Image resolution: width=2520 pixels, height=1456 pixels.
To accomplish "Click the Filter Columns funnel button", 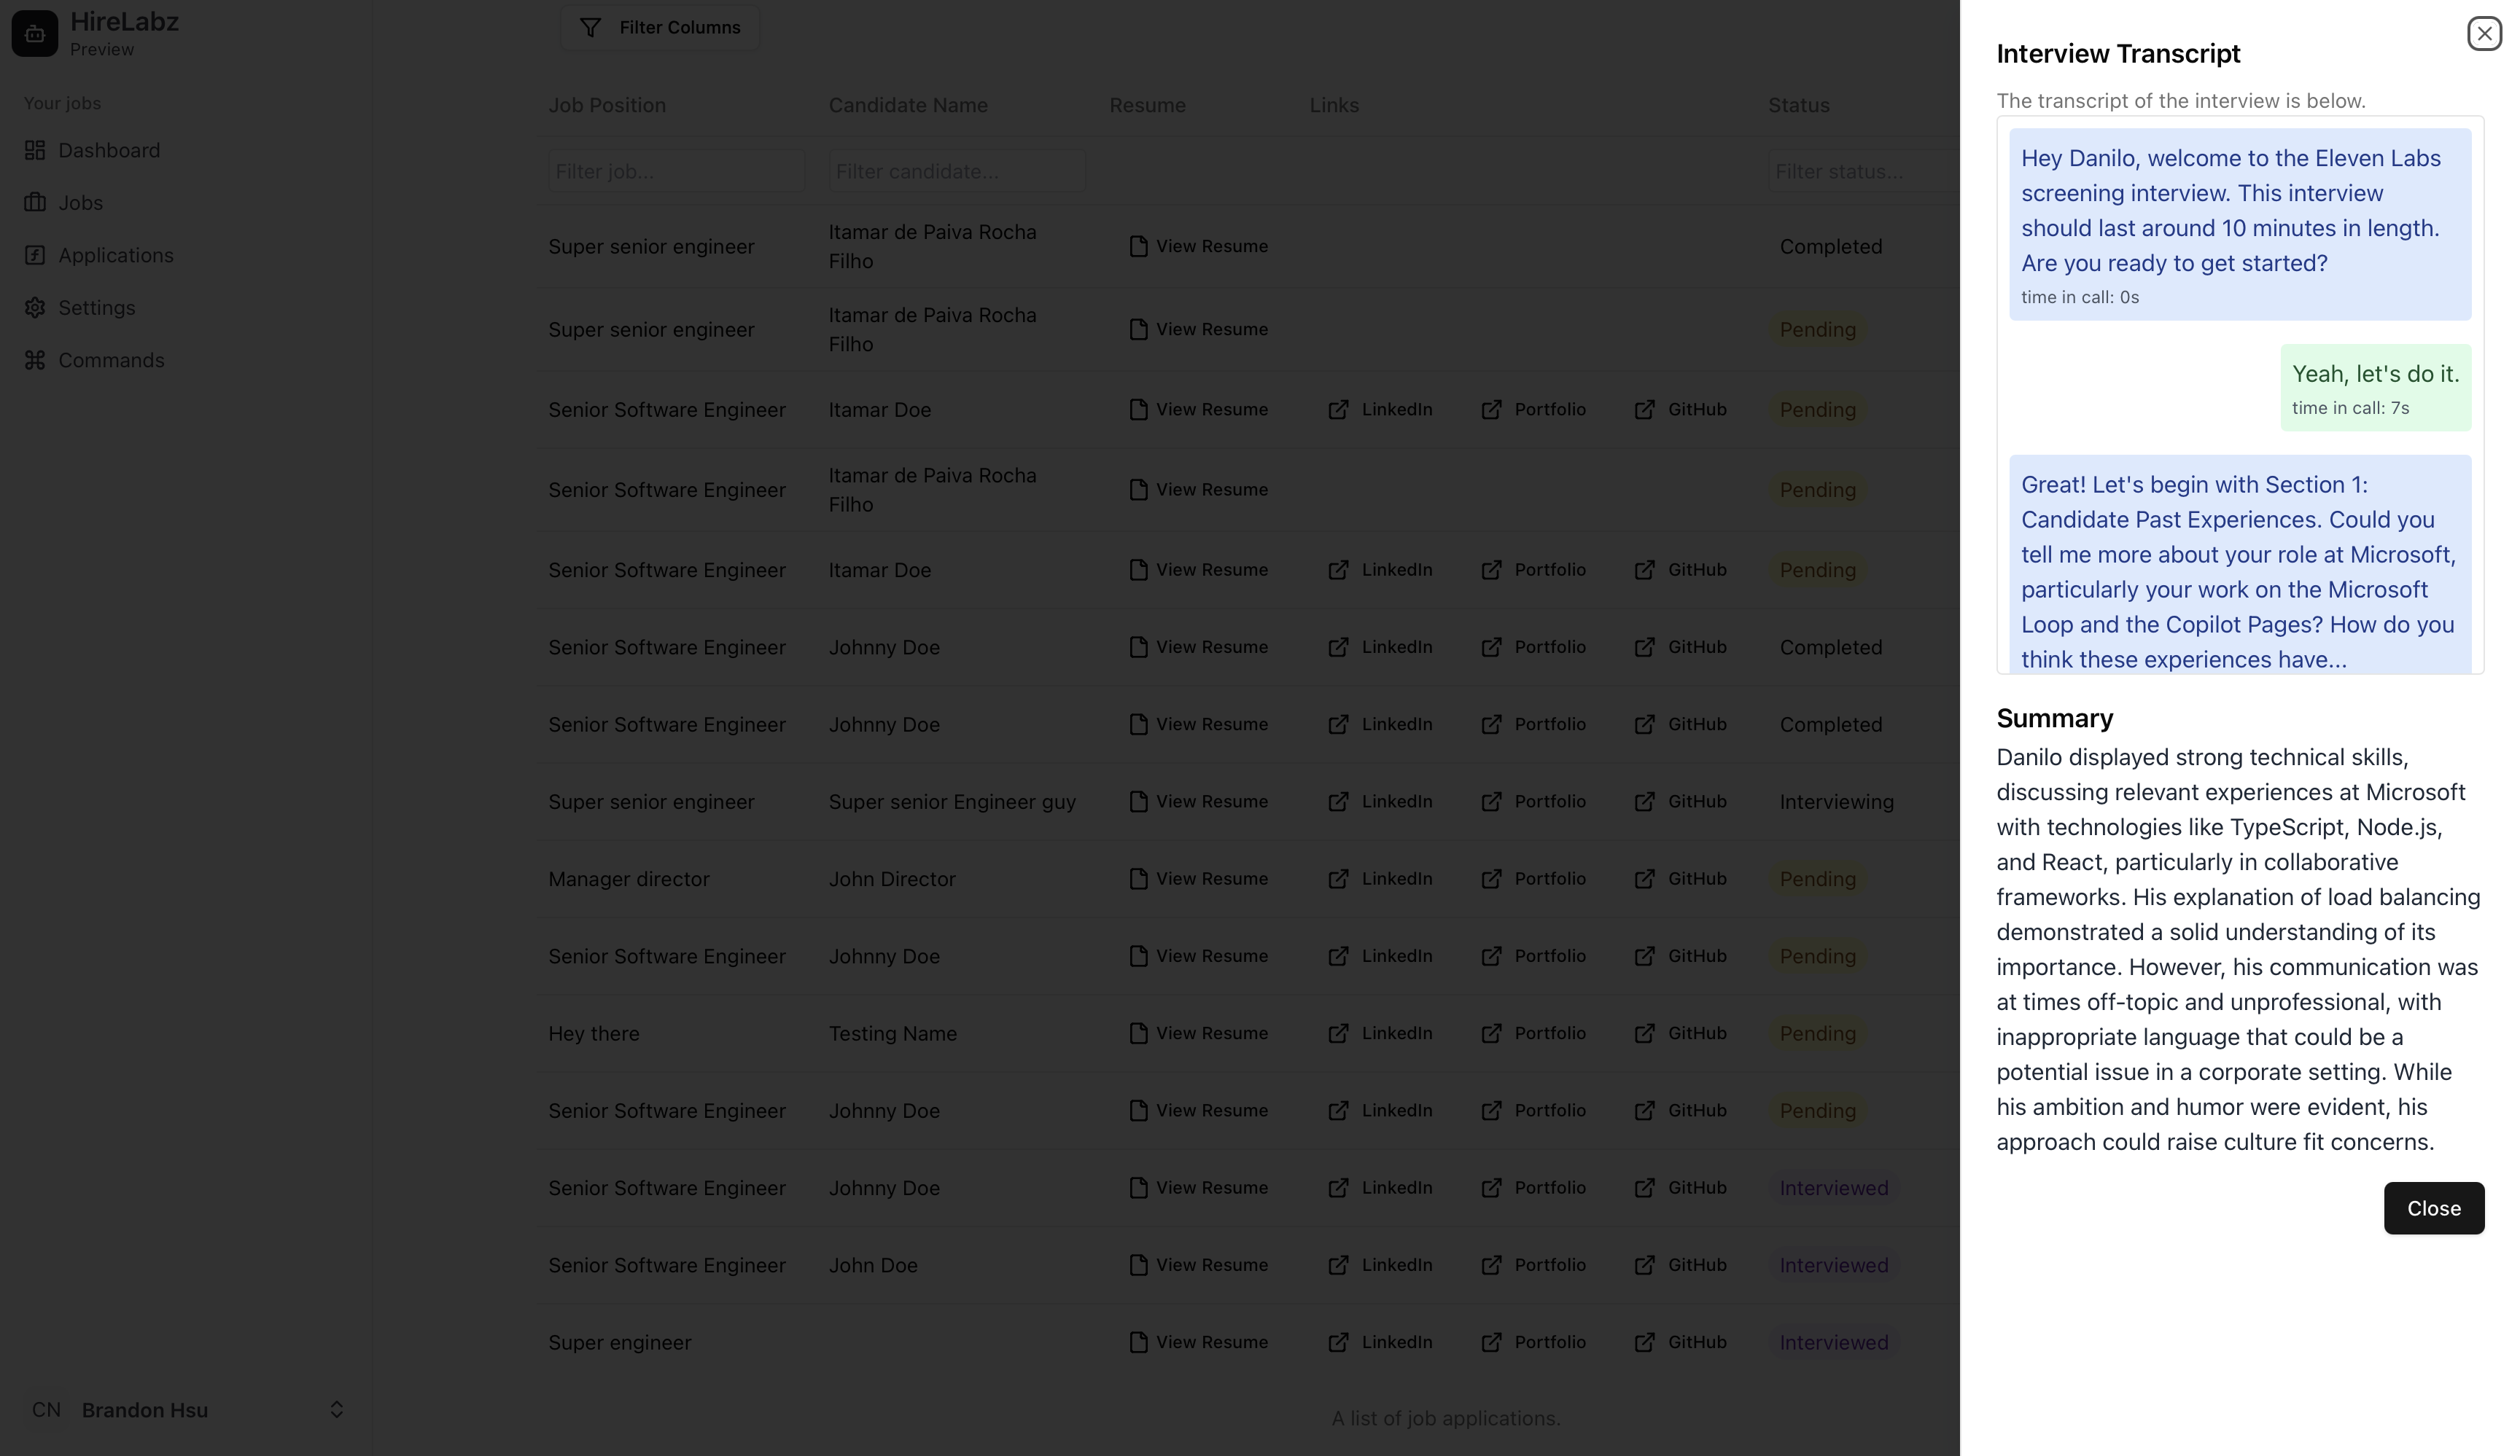I will coord(660,27).
